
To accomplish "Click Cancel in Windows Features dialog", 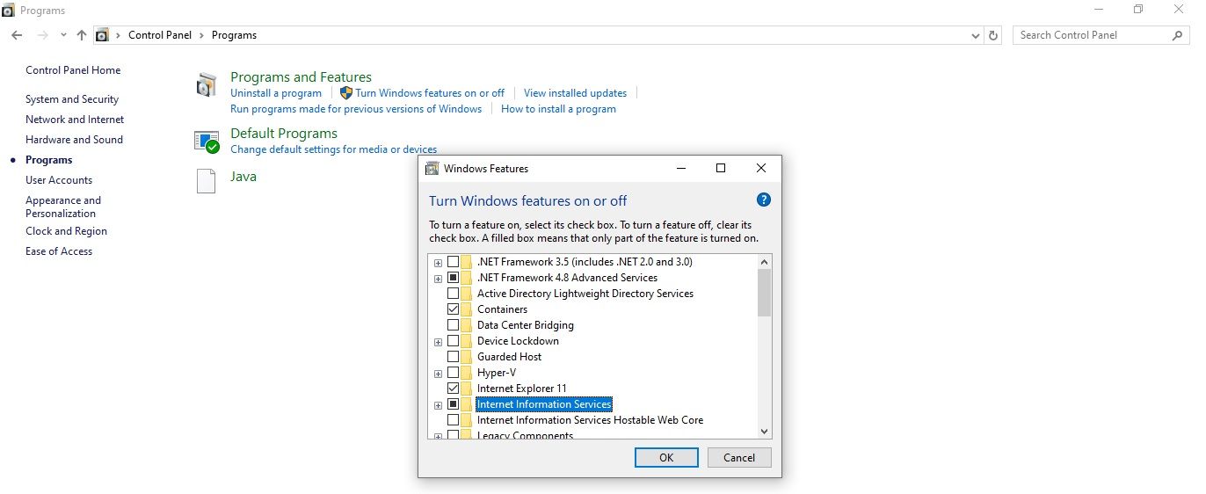I will coord(739,457).
